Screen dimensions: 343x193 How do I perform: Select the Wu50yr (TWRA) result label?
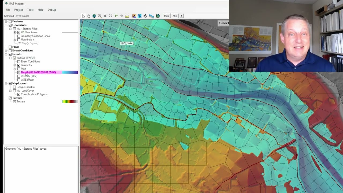pyautogui.click(x=26, y=58)
